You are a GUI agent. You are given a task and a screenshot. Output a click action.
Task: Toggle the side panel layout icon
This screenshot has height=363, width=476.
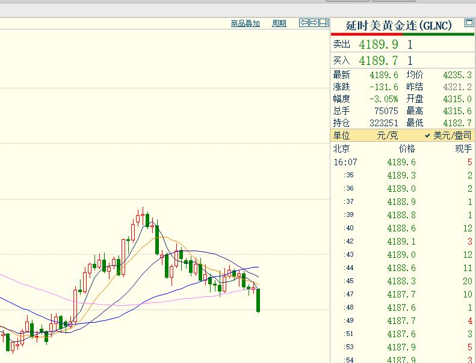[324, 23]
